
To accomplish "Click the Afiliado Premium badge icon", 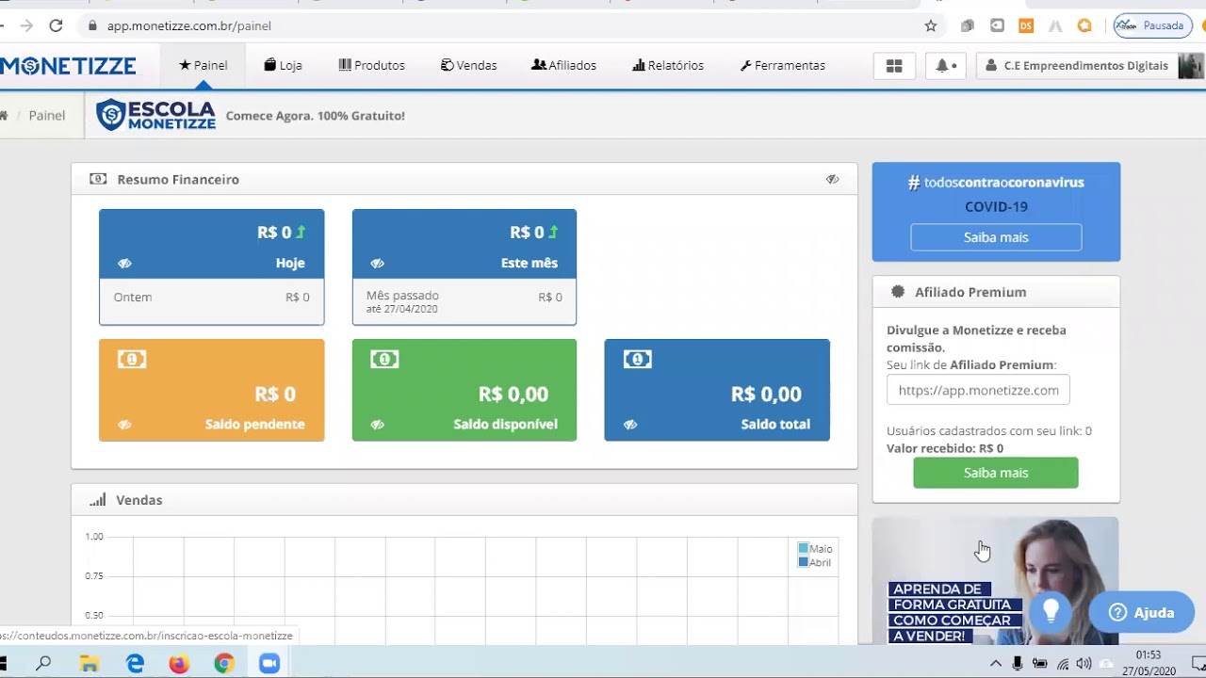I will pyautogui.click(x=898, y=292).
